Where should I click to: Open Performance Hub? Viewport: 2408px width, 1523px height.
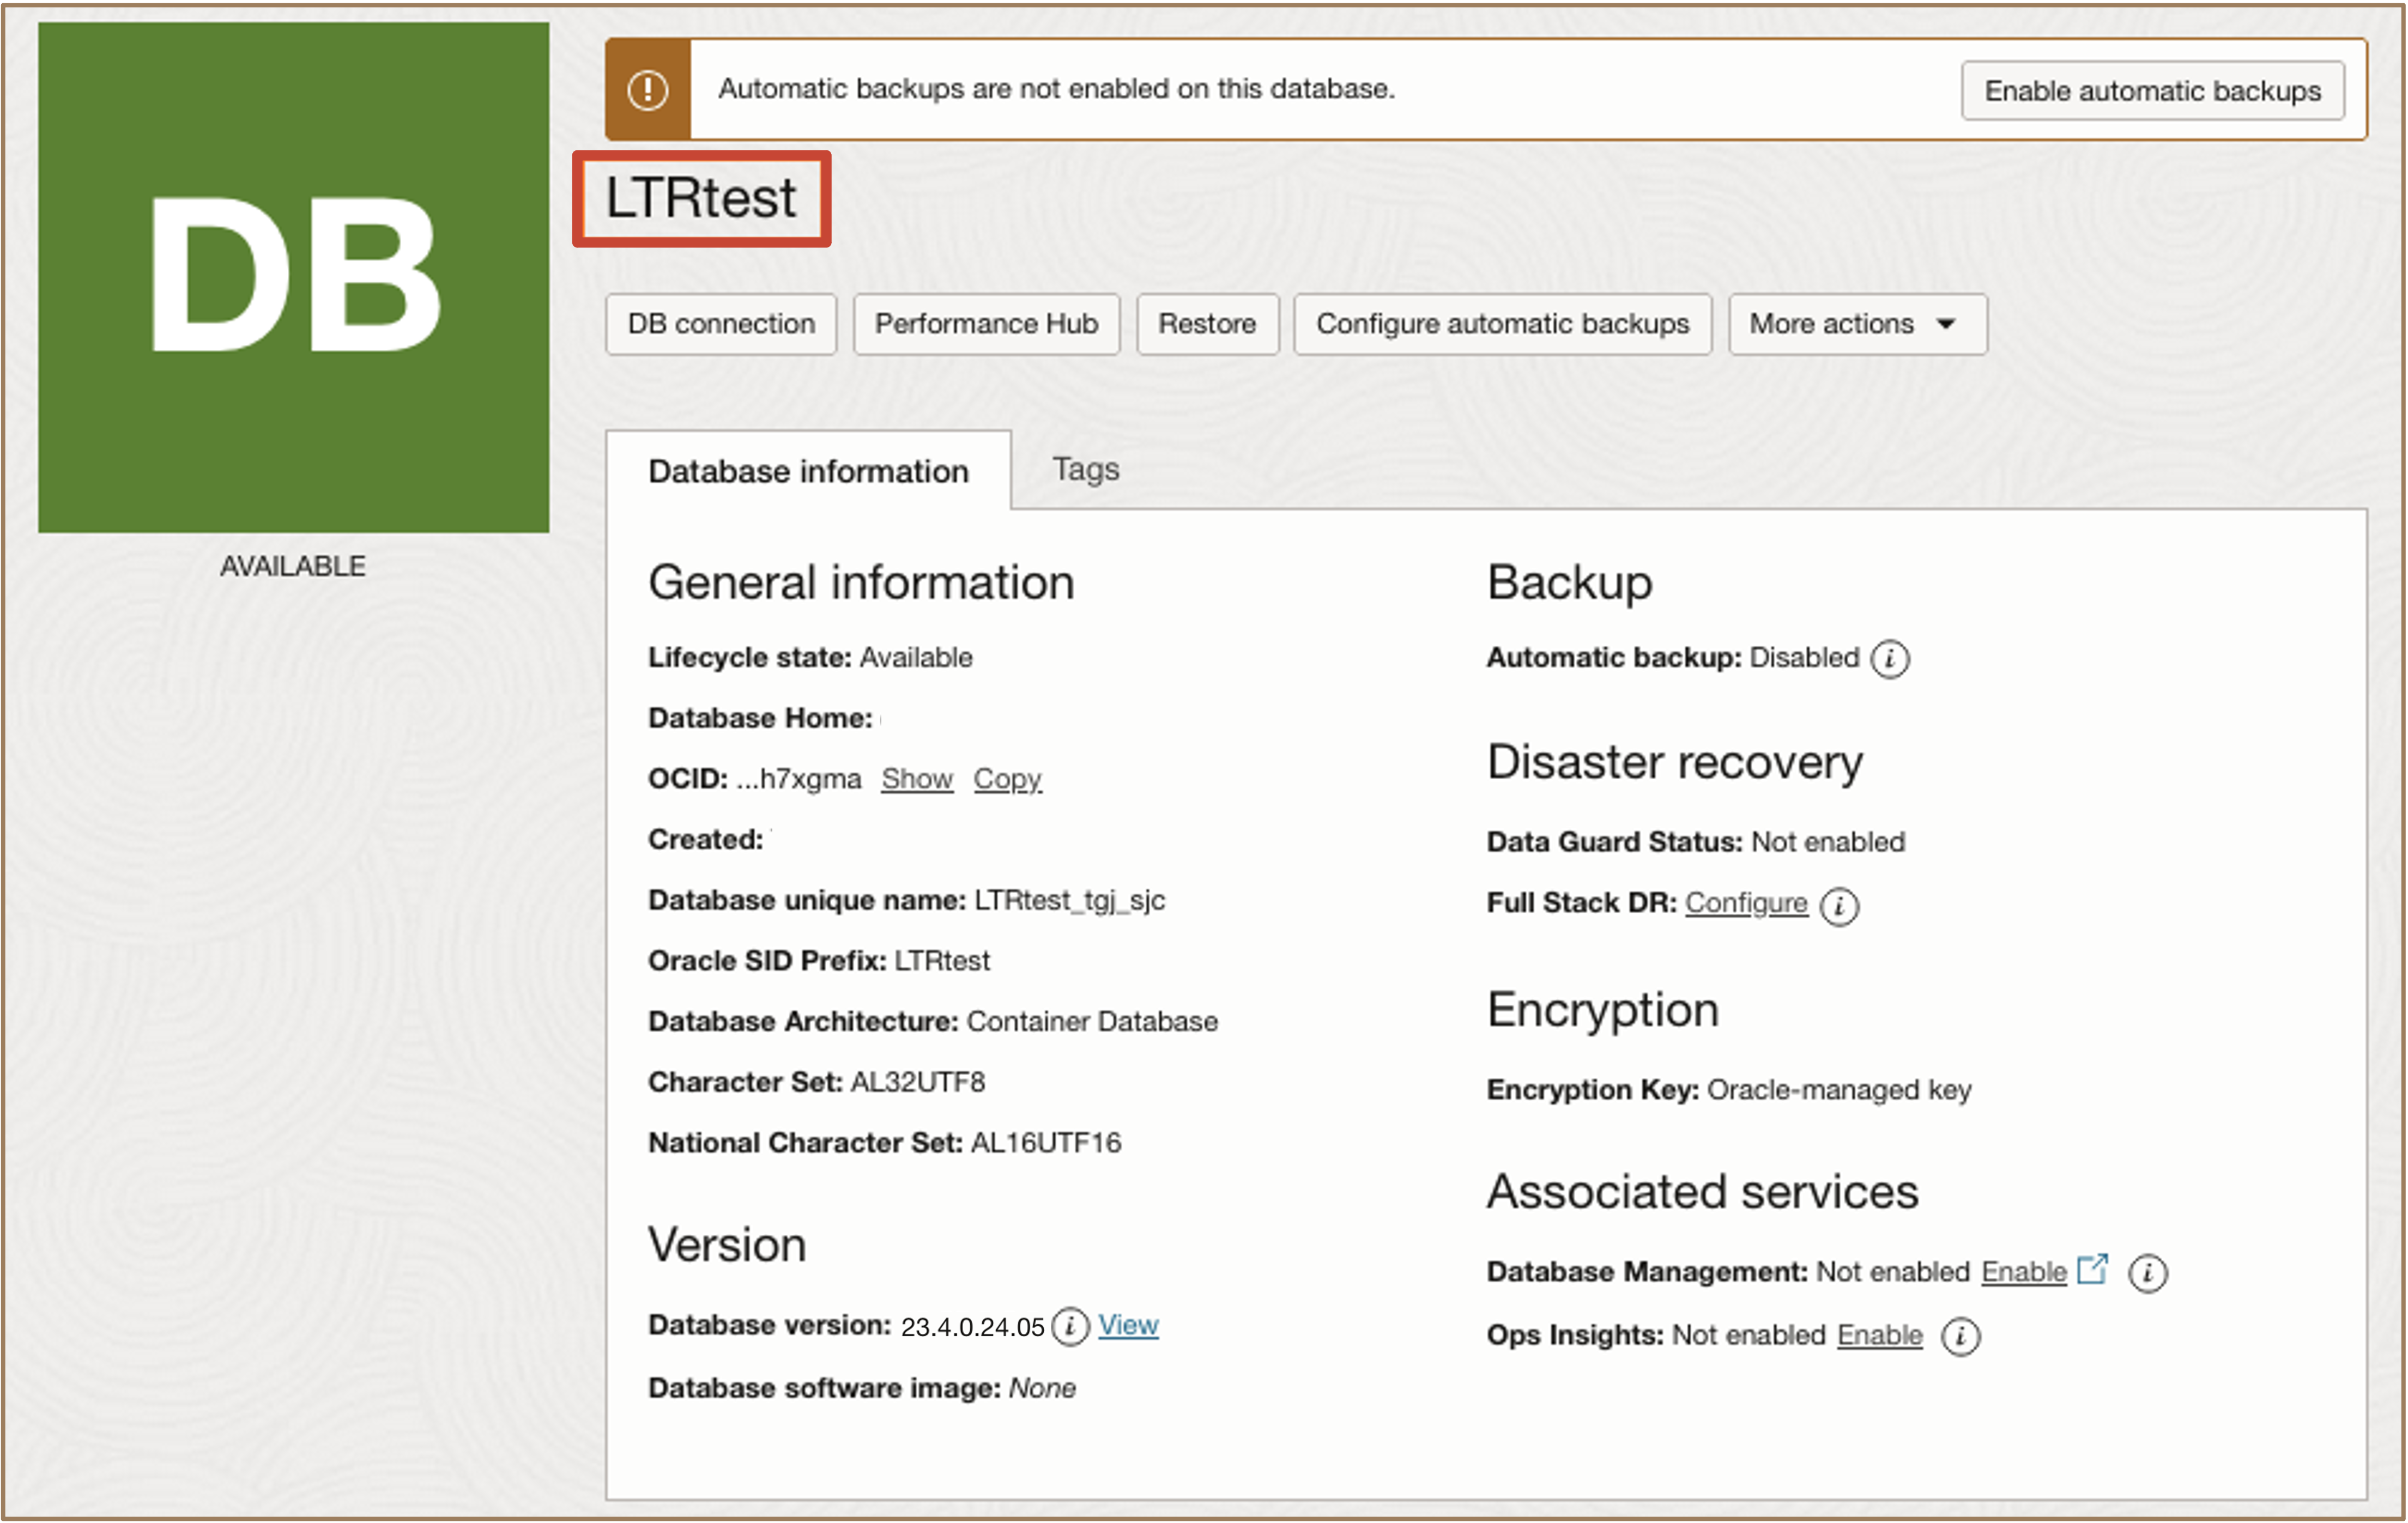click(986, 323)
